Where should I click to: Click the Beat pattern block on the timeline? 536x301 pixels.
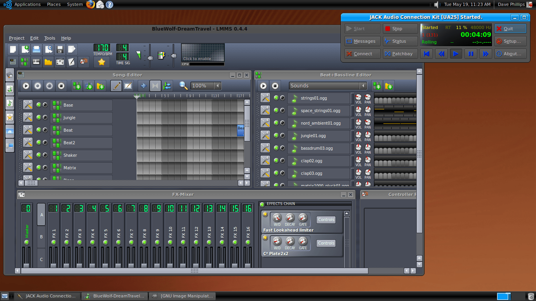tap(240, 130)
